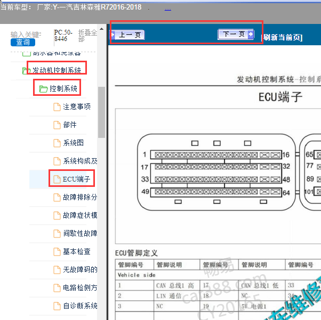Click the 刷新当前页 refresh link
The height and width of the screenshot is (320, 321).
click(x=282, y=37)
